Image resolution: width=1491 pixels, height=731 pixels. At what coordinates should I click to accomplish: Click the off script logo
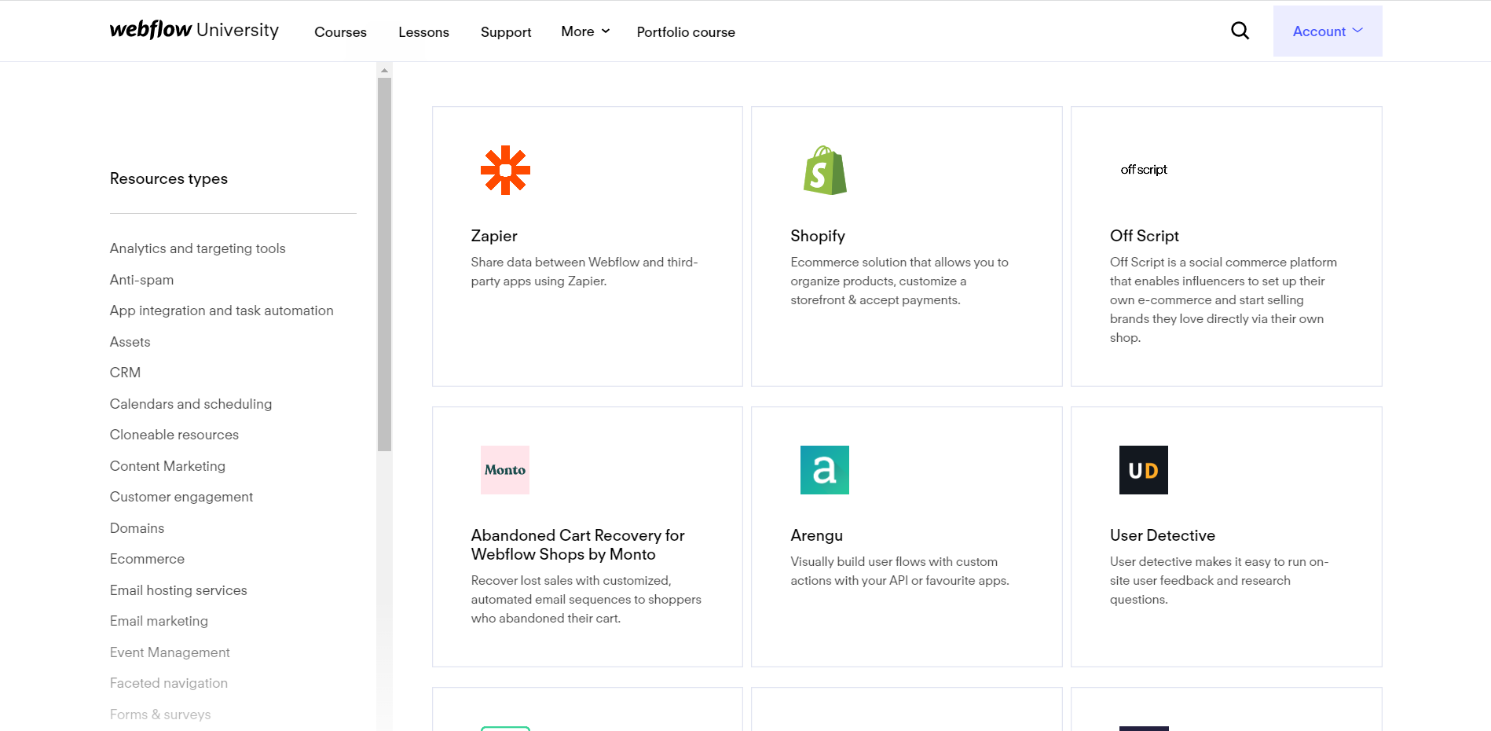click(1144, 170)
